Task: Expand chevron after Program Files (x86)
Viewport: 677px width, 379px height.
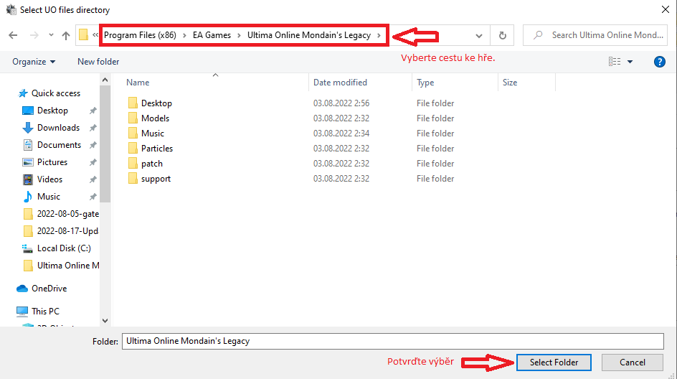Action: (x=184, y=35)
